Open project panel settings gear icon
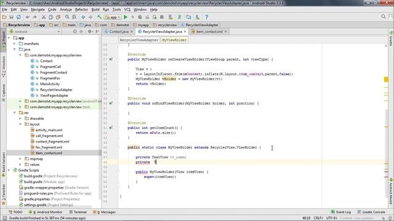 click(x=90, y=31)
